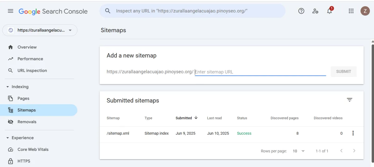This screenshot has height=167, width=374.
Task: Open more options for sitemap.xml row
Action: tap(353, 133)
